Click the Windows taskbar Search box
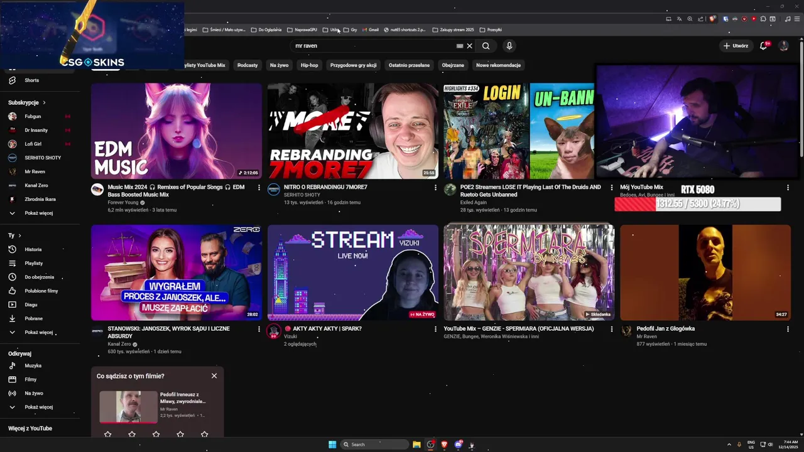 point(374,444)
